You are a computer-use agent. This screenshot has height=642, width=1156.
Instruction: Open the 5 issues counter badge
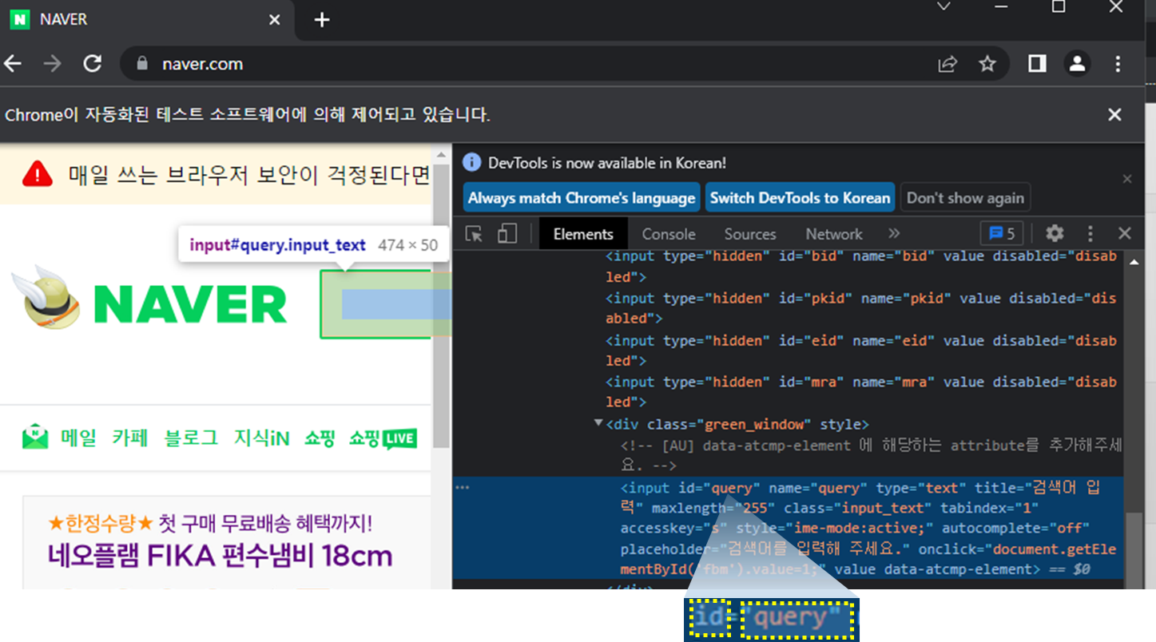pyautogui.click(x=1002, y=234)
